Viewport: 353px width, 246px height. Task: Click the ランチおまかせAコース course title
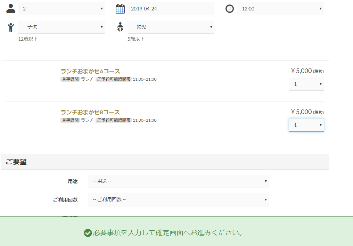coord(90,71)
